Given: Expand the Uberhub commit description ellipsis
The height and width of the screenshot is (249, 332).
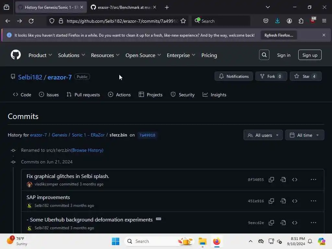Looking at the screenshot, I should tap(159, 219).
